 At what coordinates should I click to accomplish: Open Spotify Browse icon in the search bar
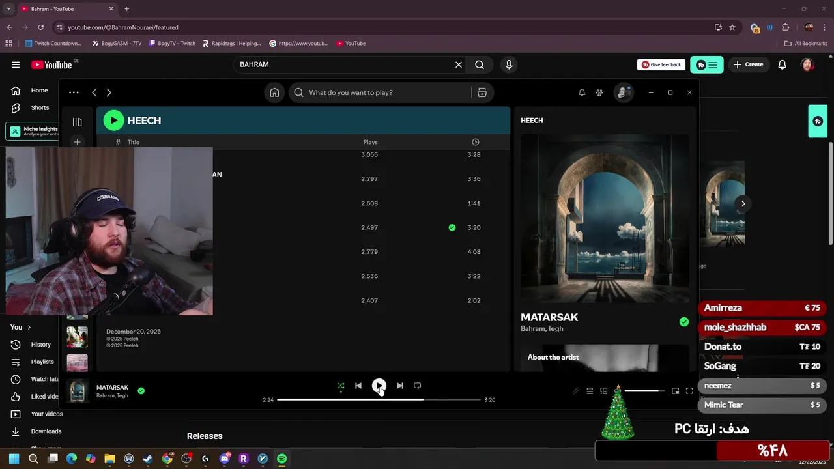point(482,92)
